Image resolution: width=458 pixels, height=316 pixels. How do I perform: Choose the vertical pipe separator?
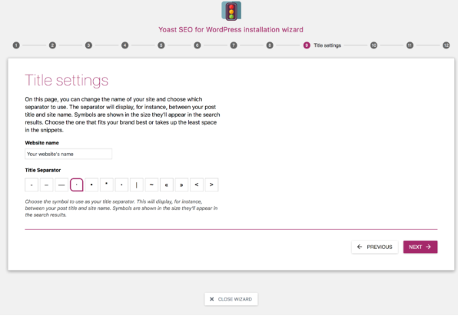pyautogui.click(x=137, y=185)
